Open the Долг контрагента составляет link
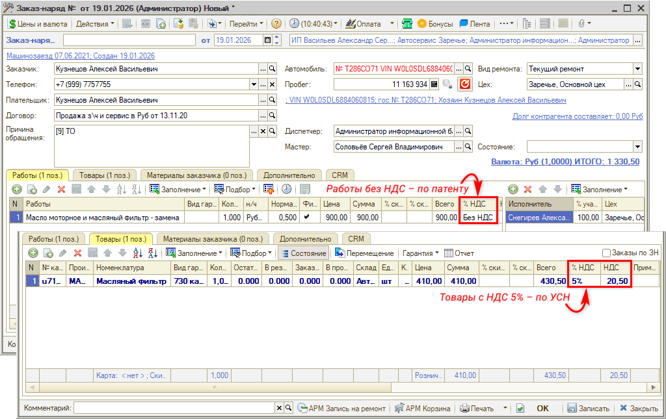This screenshot has height=419, width=666. [577, 116]
